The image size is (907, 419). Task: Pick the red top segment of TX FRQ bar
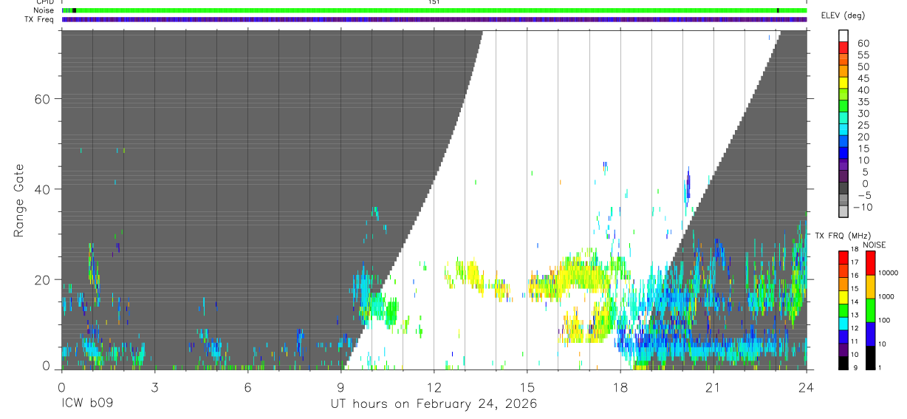pyautogui.click(x=843, y=256)
